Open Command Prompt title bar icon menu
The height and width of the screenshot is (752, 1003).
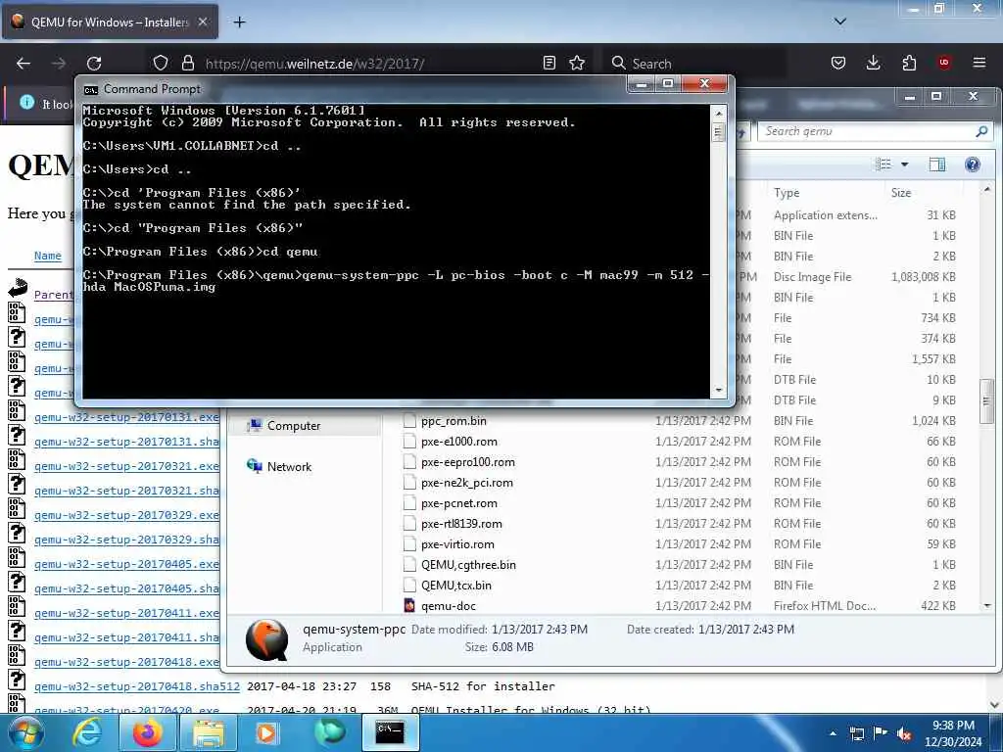coord(91,89)
